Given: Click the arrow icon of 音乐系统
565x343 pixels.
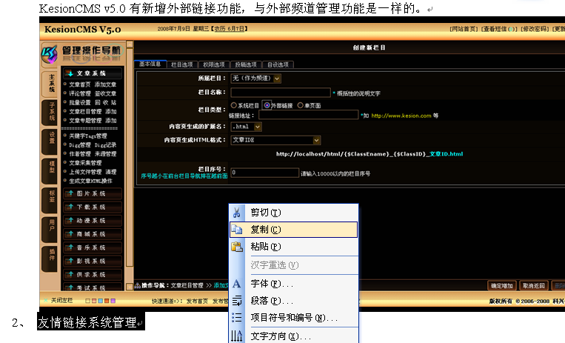Looking at the screenshot, I should [x=70, y=247].
